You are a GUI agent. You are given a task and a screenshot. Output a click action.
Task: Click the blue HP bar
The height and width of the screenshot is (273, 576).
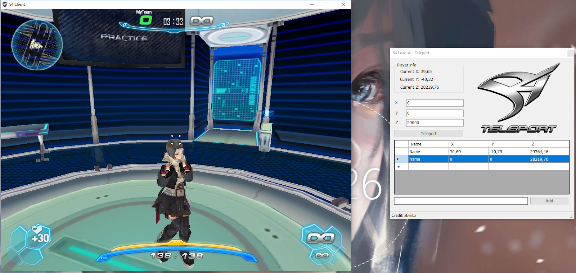coord(176,254)
